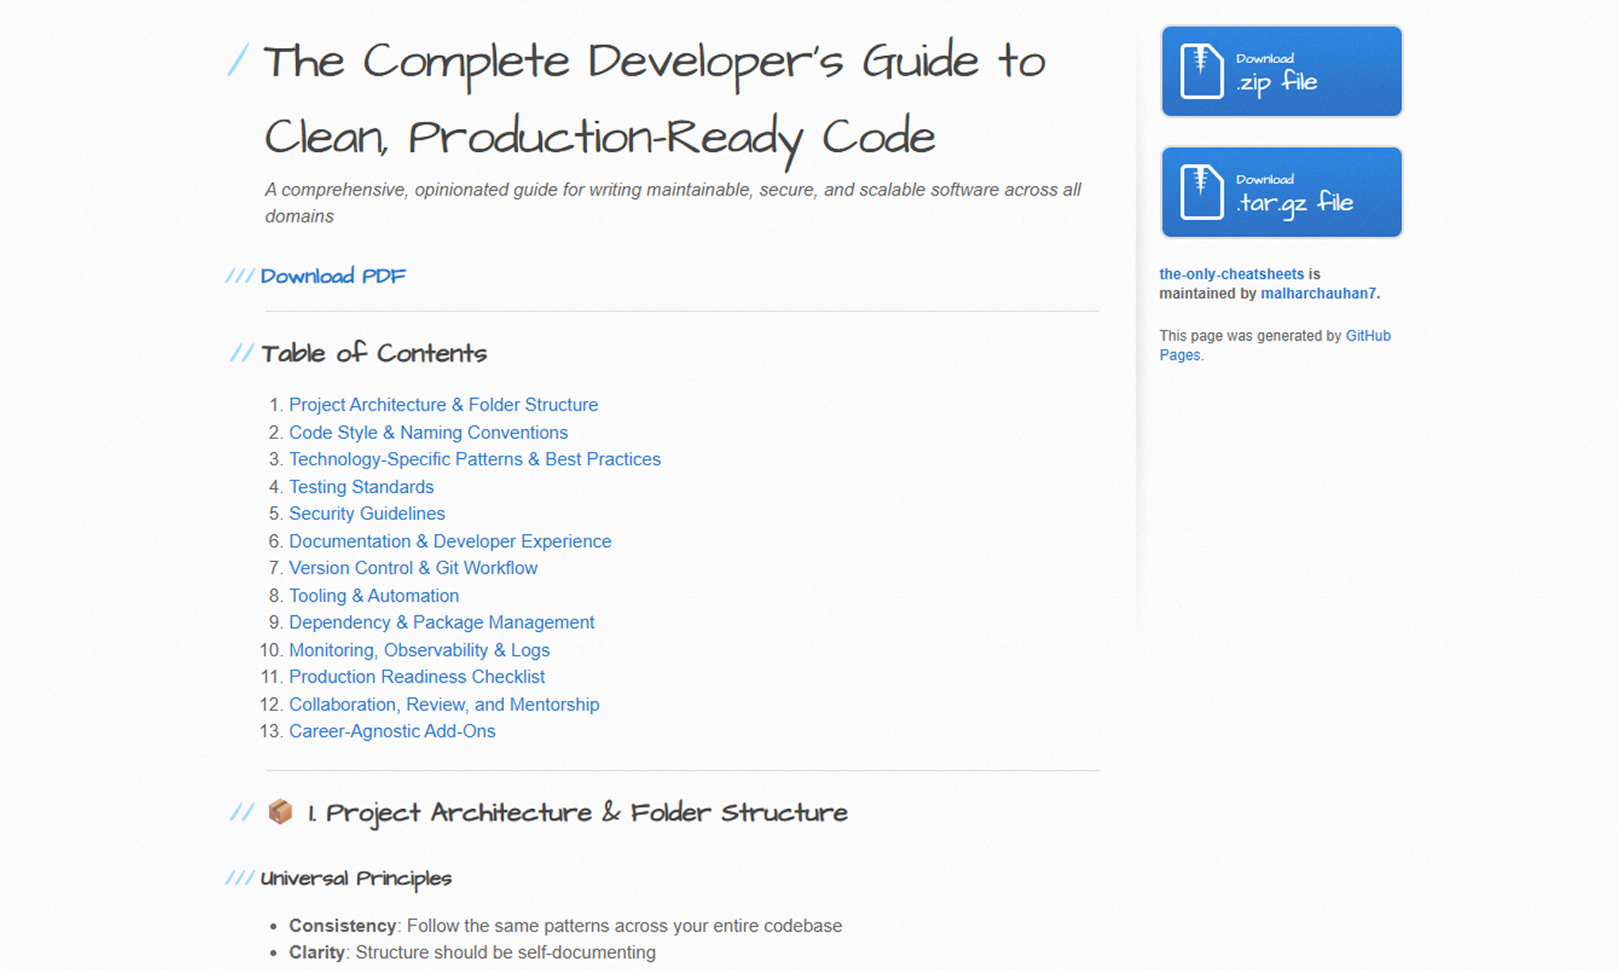The width and height of the screenshot is (1621, 970).
Task: Click the Table of Contents heading
Action: click(375, 354)
